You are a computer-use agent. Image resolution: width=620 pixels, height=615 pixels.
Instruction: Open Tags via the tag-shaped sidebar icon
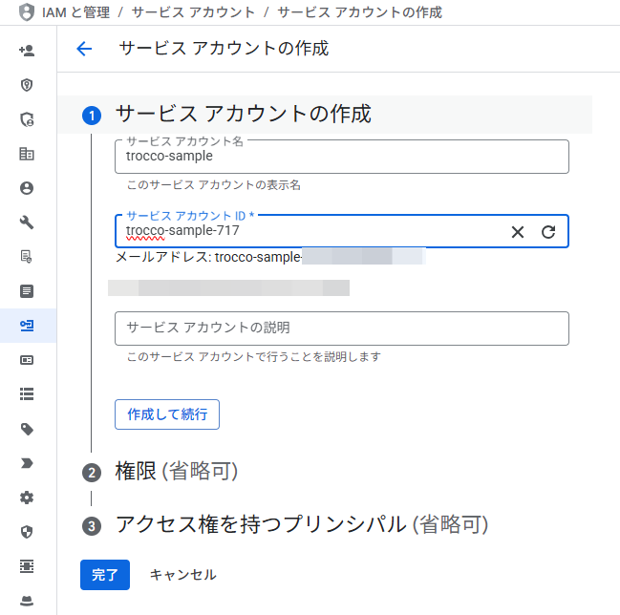tap(27, 429)
